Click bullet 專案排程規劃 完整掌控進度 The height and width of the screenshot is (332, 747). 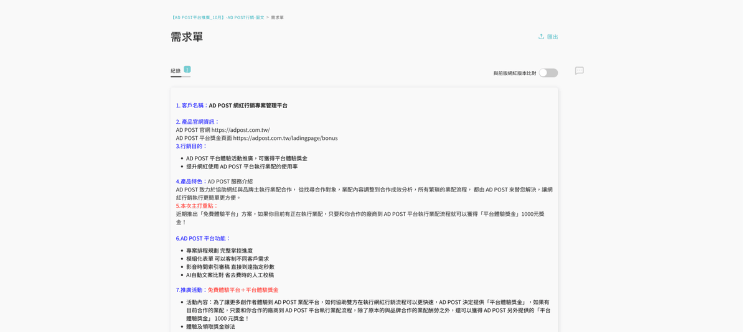click(x=220, y=251)
